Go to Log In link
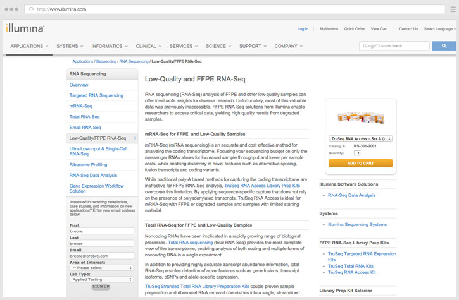This screenshot has height=300, width=459. coord(303,29)
